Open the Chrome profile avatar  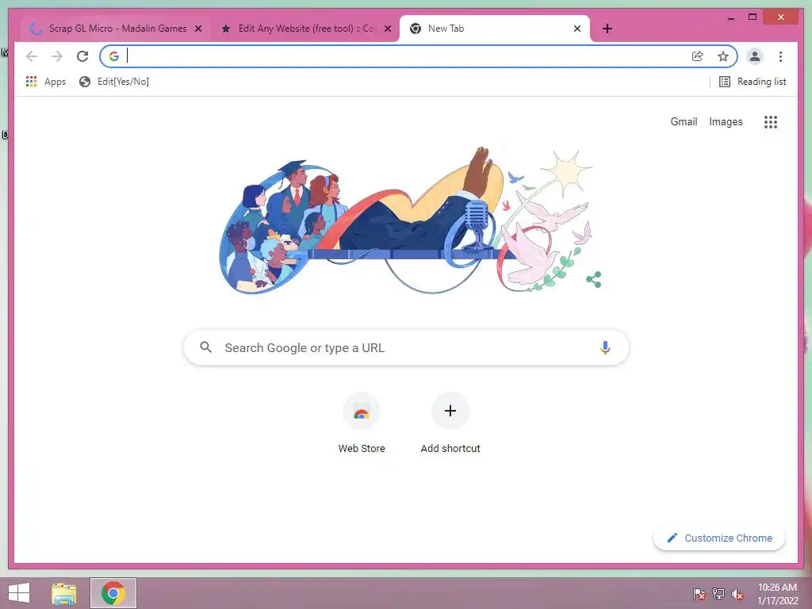(x=755, y=56)
